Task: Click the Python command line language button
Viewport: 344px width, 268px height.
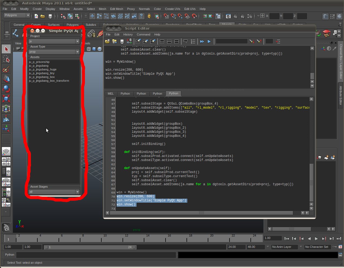Action: click(10, 255)
